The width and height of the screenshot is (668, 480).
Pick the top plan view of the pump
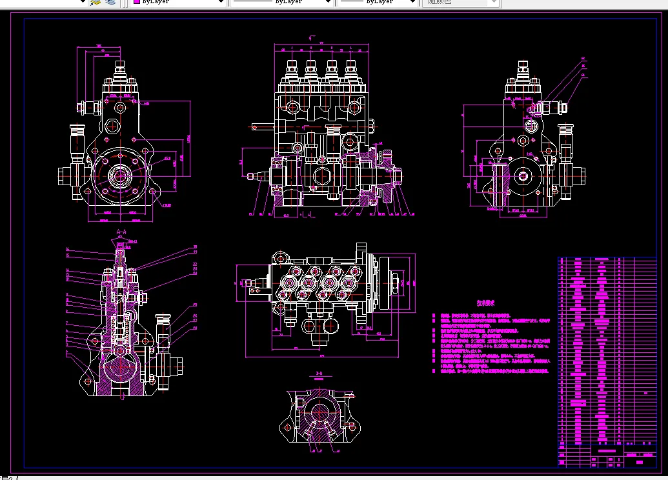326,300
